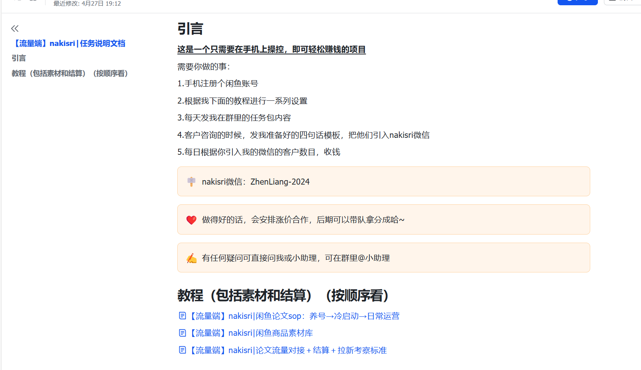The width and height of the screenshot is (641, 370).
Task: Click heading 教程（包括素材和结算）（按顺序看）
Action: [283, 295]
